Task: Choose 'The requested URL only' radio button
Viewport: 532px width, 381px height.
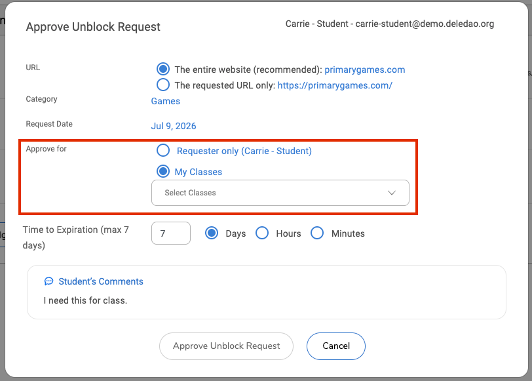Action: 163,85
